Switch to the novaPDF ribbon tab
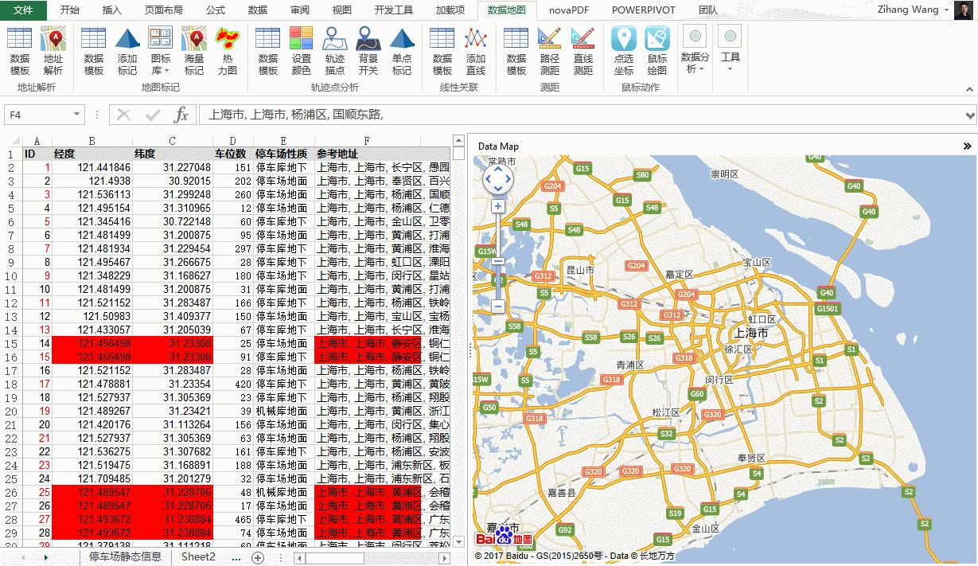Image resolution: width=978 pixels, height=566 pixels. point(568,10)
